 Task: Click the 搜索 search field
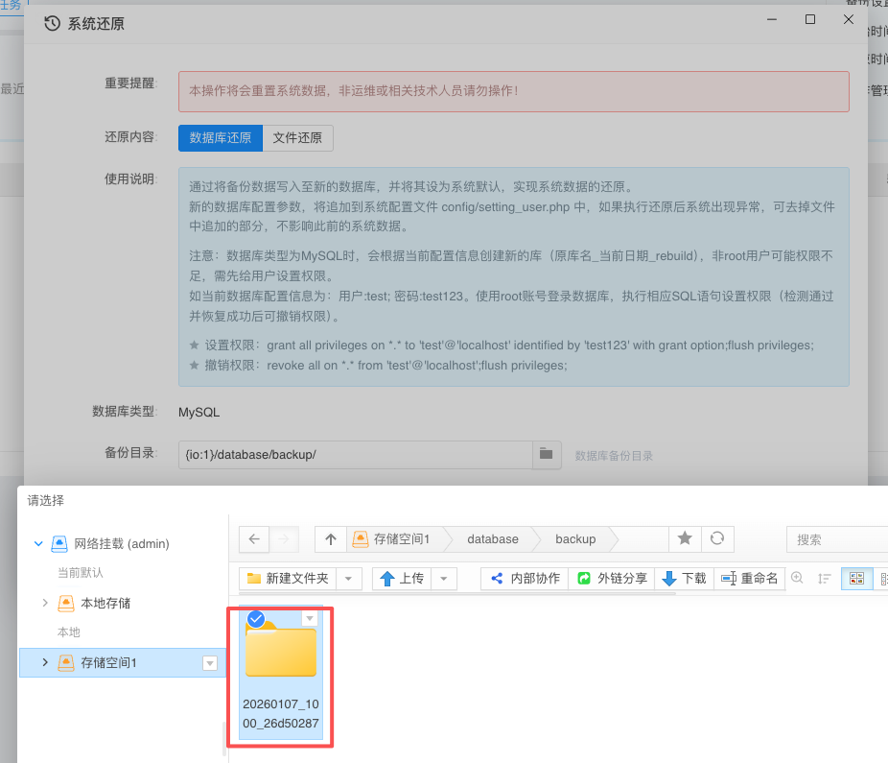pos(836,539)
